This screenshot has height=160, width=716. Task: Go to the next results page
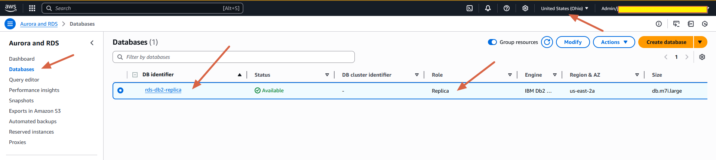click(687, 57)
